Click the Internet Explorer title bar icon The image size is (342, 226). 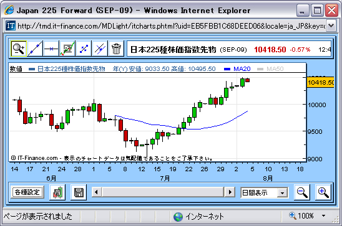click(9, 10)
